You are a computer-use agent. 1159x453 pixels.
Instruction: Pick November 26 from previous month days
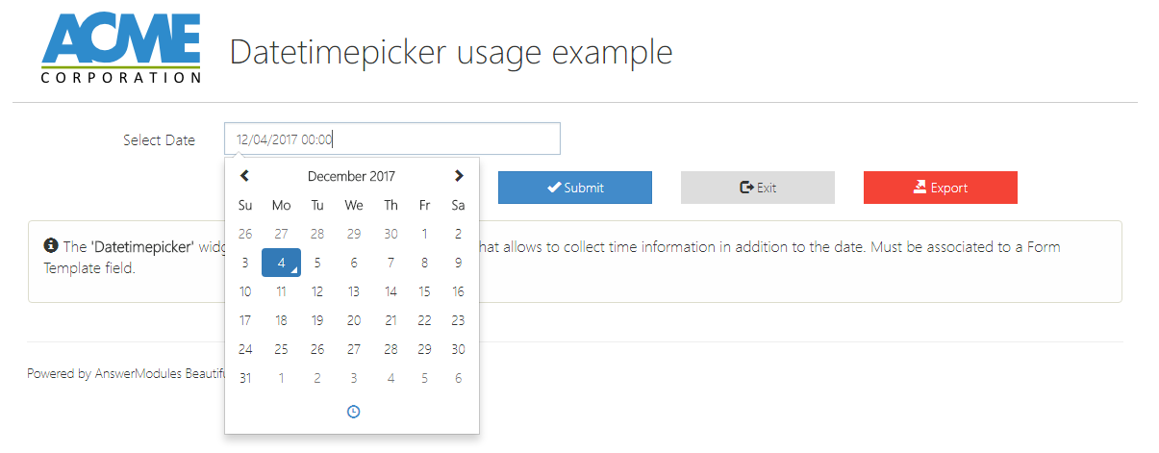pyautogui.click(x=245, y=234)
